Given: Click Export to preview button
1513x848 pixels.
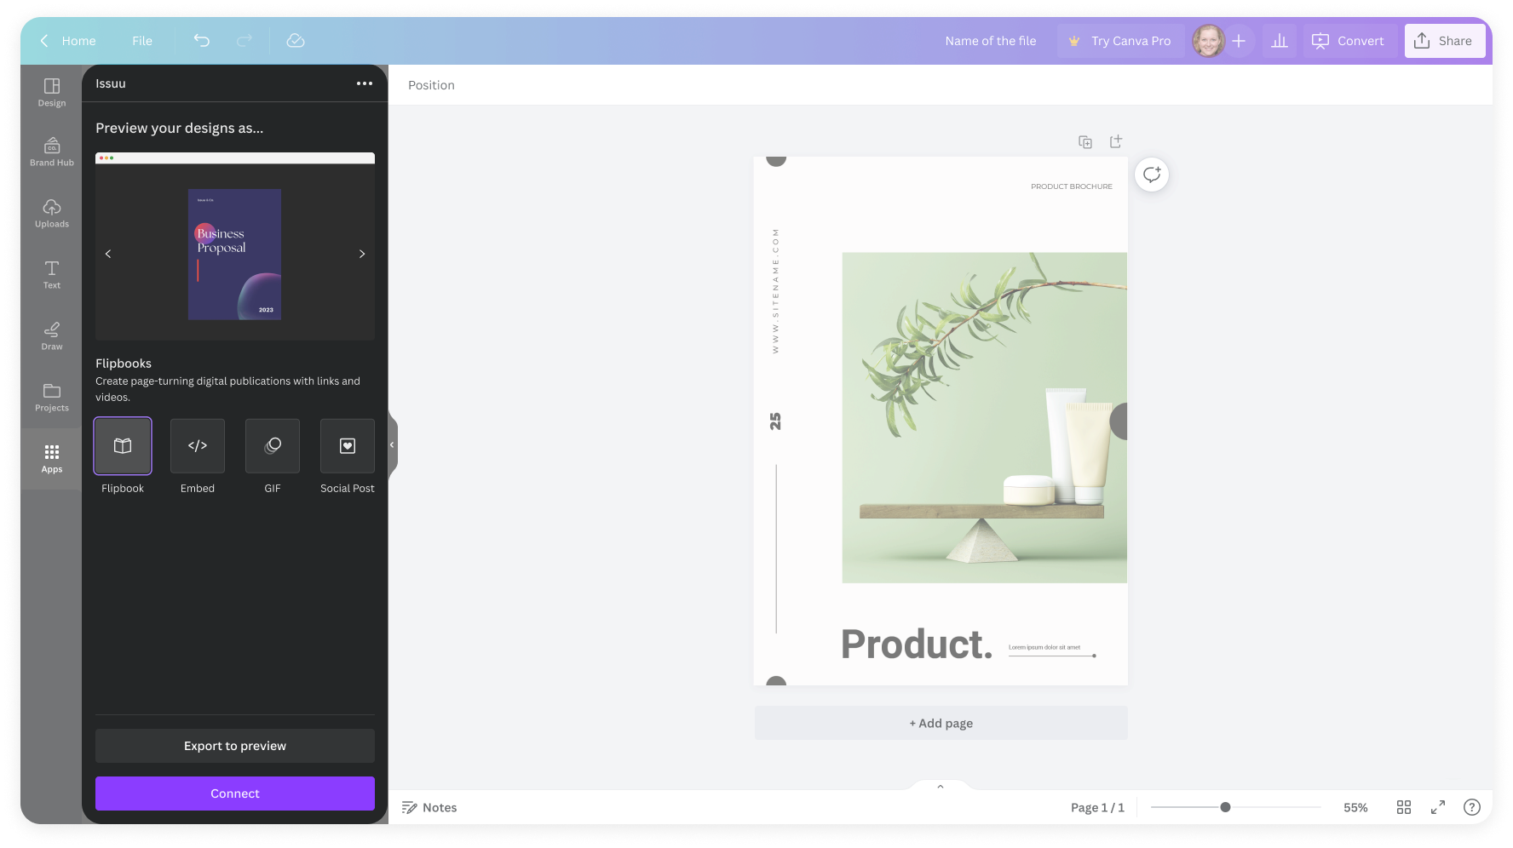Looking at the screenshot, I should pyautogui.click(x=235, y=746).
